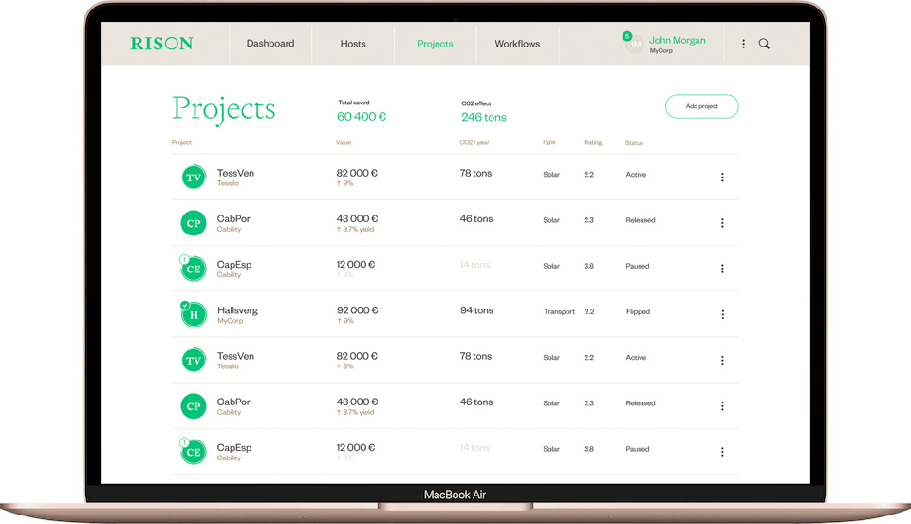Click the H avatar of the Hallsverg project
Screen dimensions: 911x524
click(194, 315)
